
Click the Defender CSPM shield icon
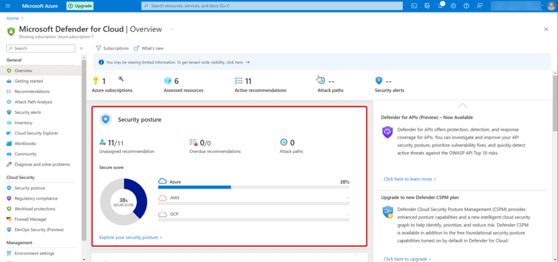coord(387,211)
